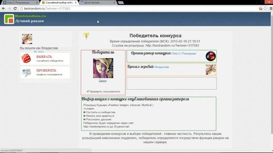273x153 pixels.
Task: Click logged-in user avatar in sidebar
Action: [27, 39]
